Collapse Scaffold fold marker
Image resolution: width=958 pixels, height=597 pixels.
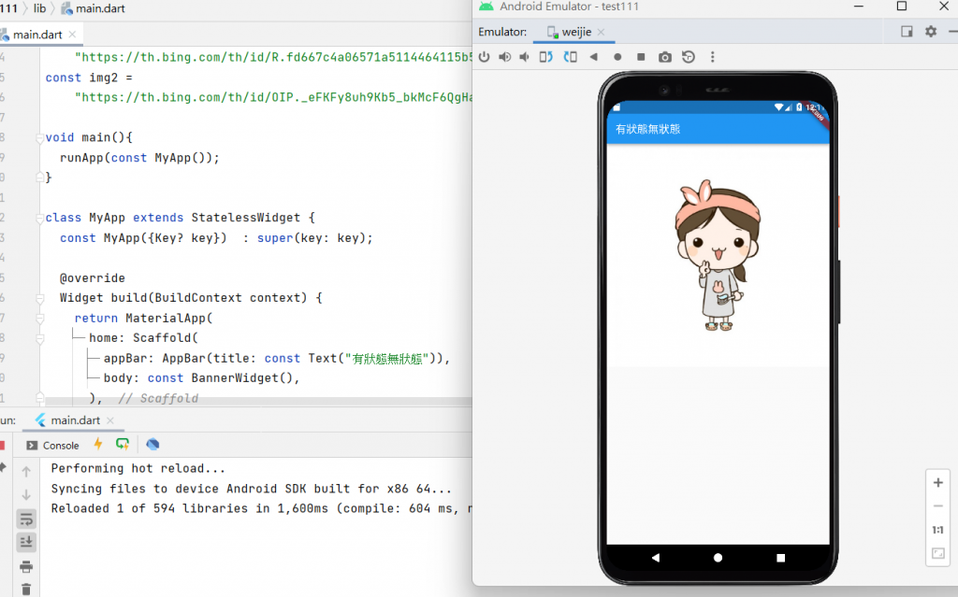click(x=39, y=338)
